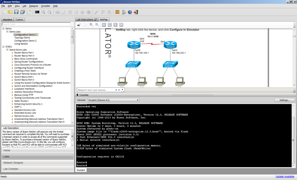Click the grayed stop icon in toolbar
This screenshot has width=297, height=180.
88,12
